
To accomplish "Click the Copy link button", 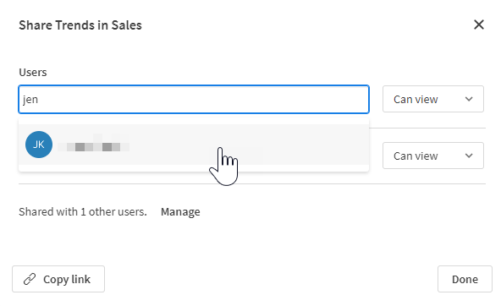I will 58,279.
